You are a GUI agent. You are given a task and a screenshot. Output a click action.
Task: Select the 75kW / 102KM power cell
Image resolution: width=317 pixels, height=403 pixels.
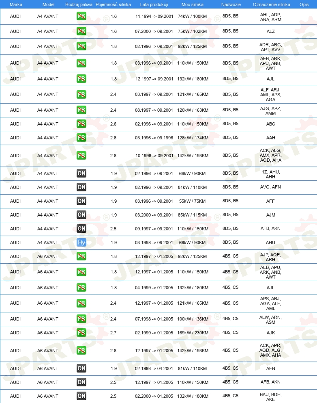(x=193, y=31)
